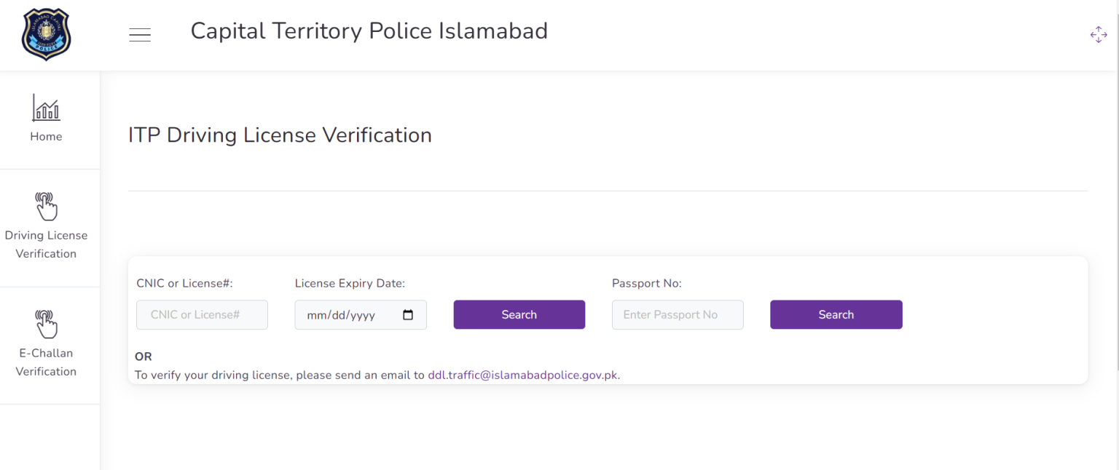Click the fullscreen expand arrows icon
Viewport: 1119px width, 470px height.
click(1099, 34)
